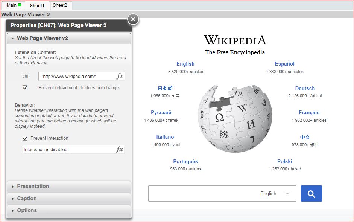Viewport: 354px width, 222px height.
Task: Open the English language dropdown in the search box
Action: pos(275,193)
